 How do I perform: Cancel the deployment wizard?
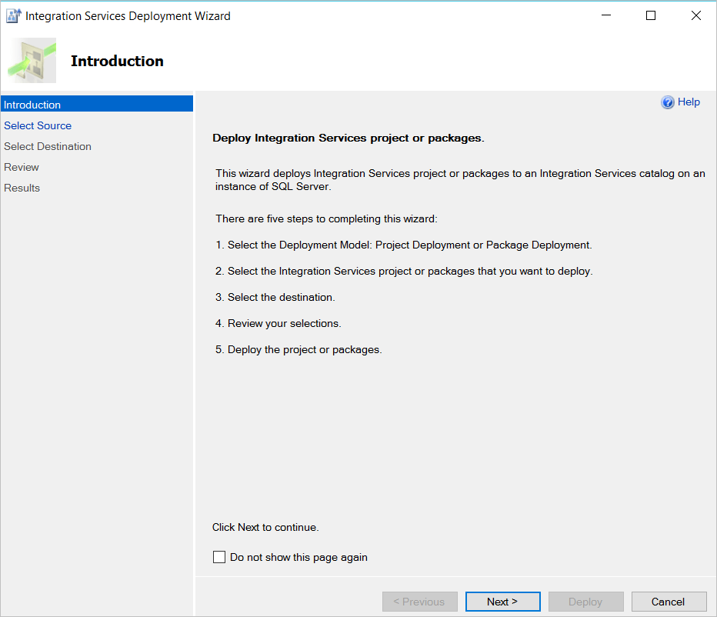[x=668, y=602]
